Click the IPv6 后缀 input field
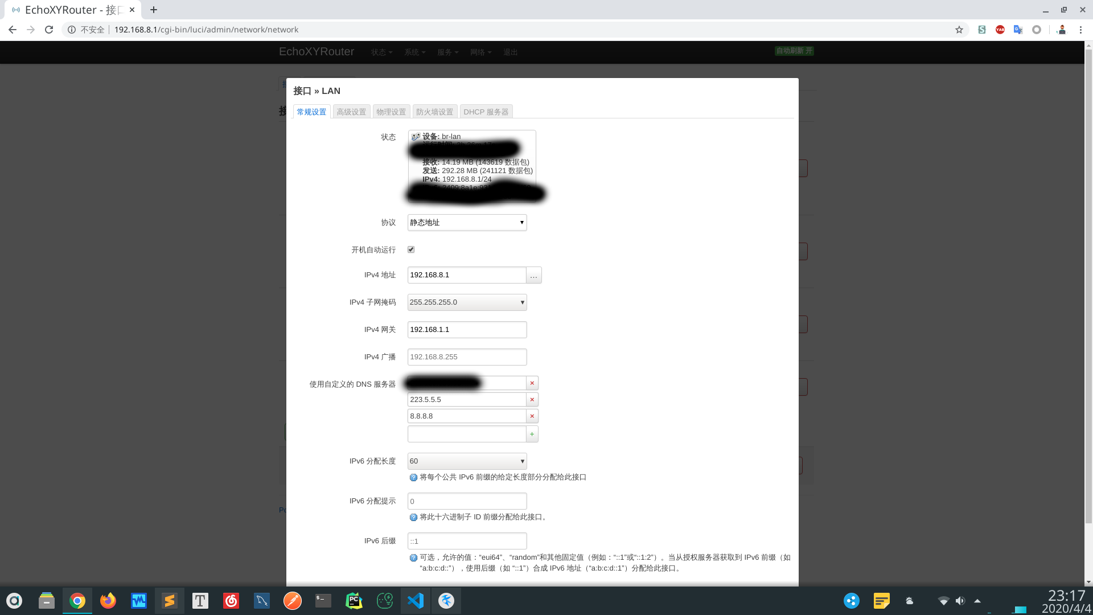This screenshot has width=1093, height=615. click(467, 541)
